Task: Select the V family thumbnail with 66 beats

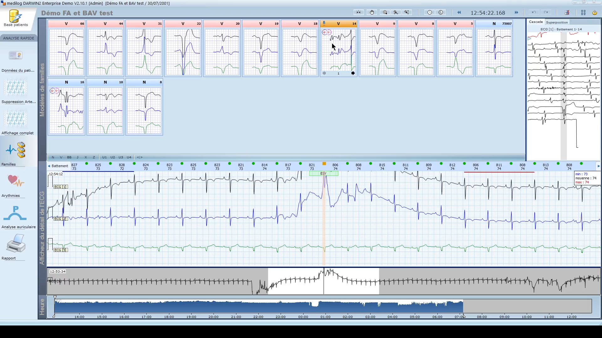Action: (x=66, y=49)
